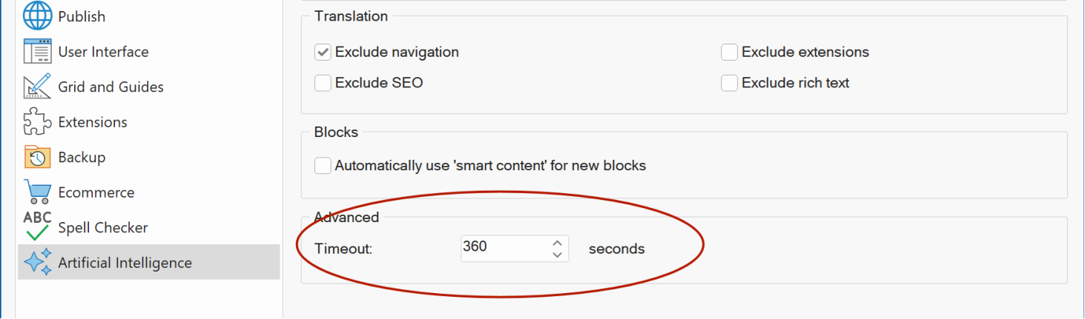Click the Publish globe icon
1085x319 pixels.
pos(38,16)
